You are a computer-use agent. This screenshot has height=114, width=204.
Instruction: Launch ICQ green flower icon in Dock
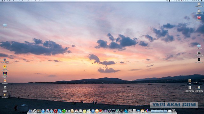[64, 111]
